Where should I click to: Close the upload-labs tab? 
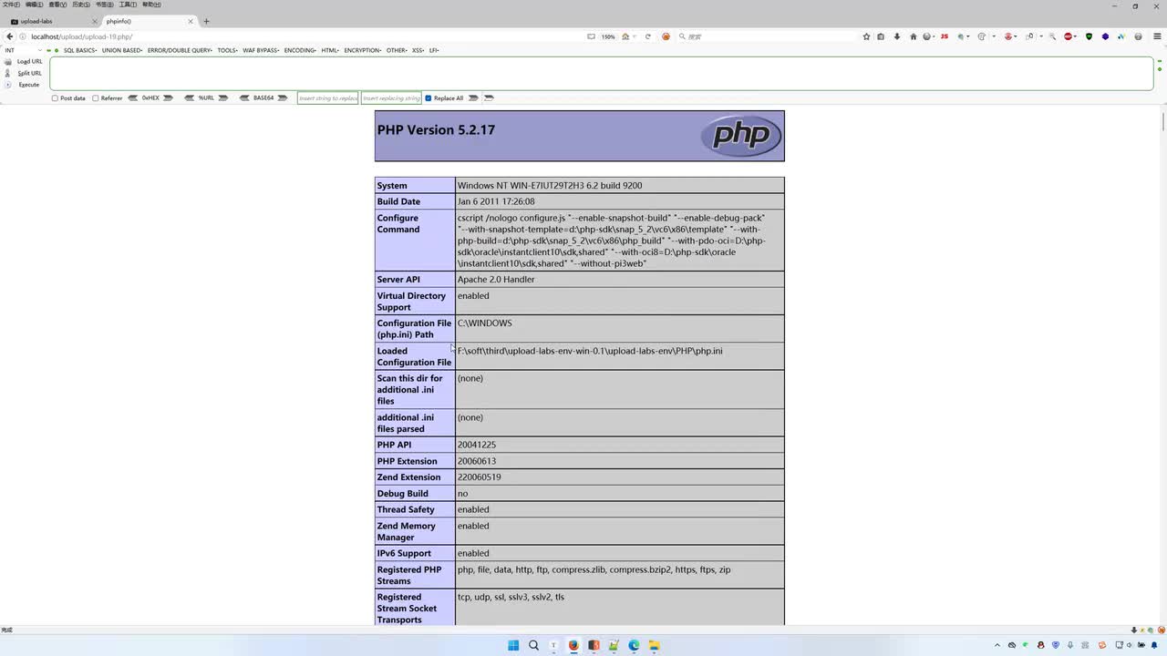point(94,21)
